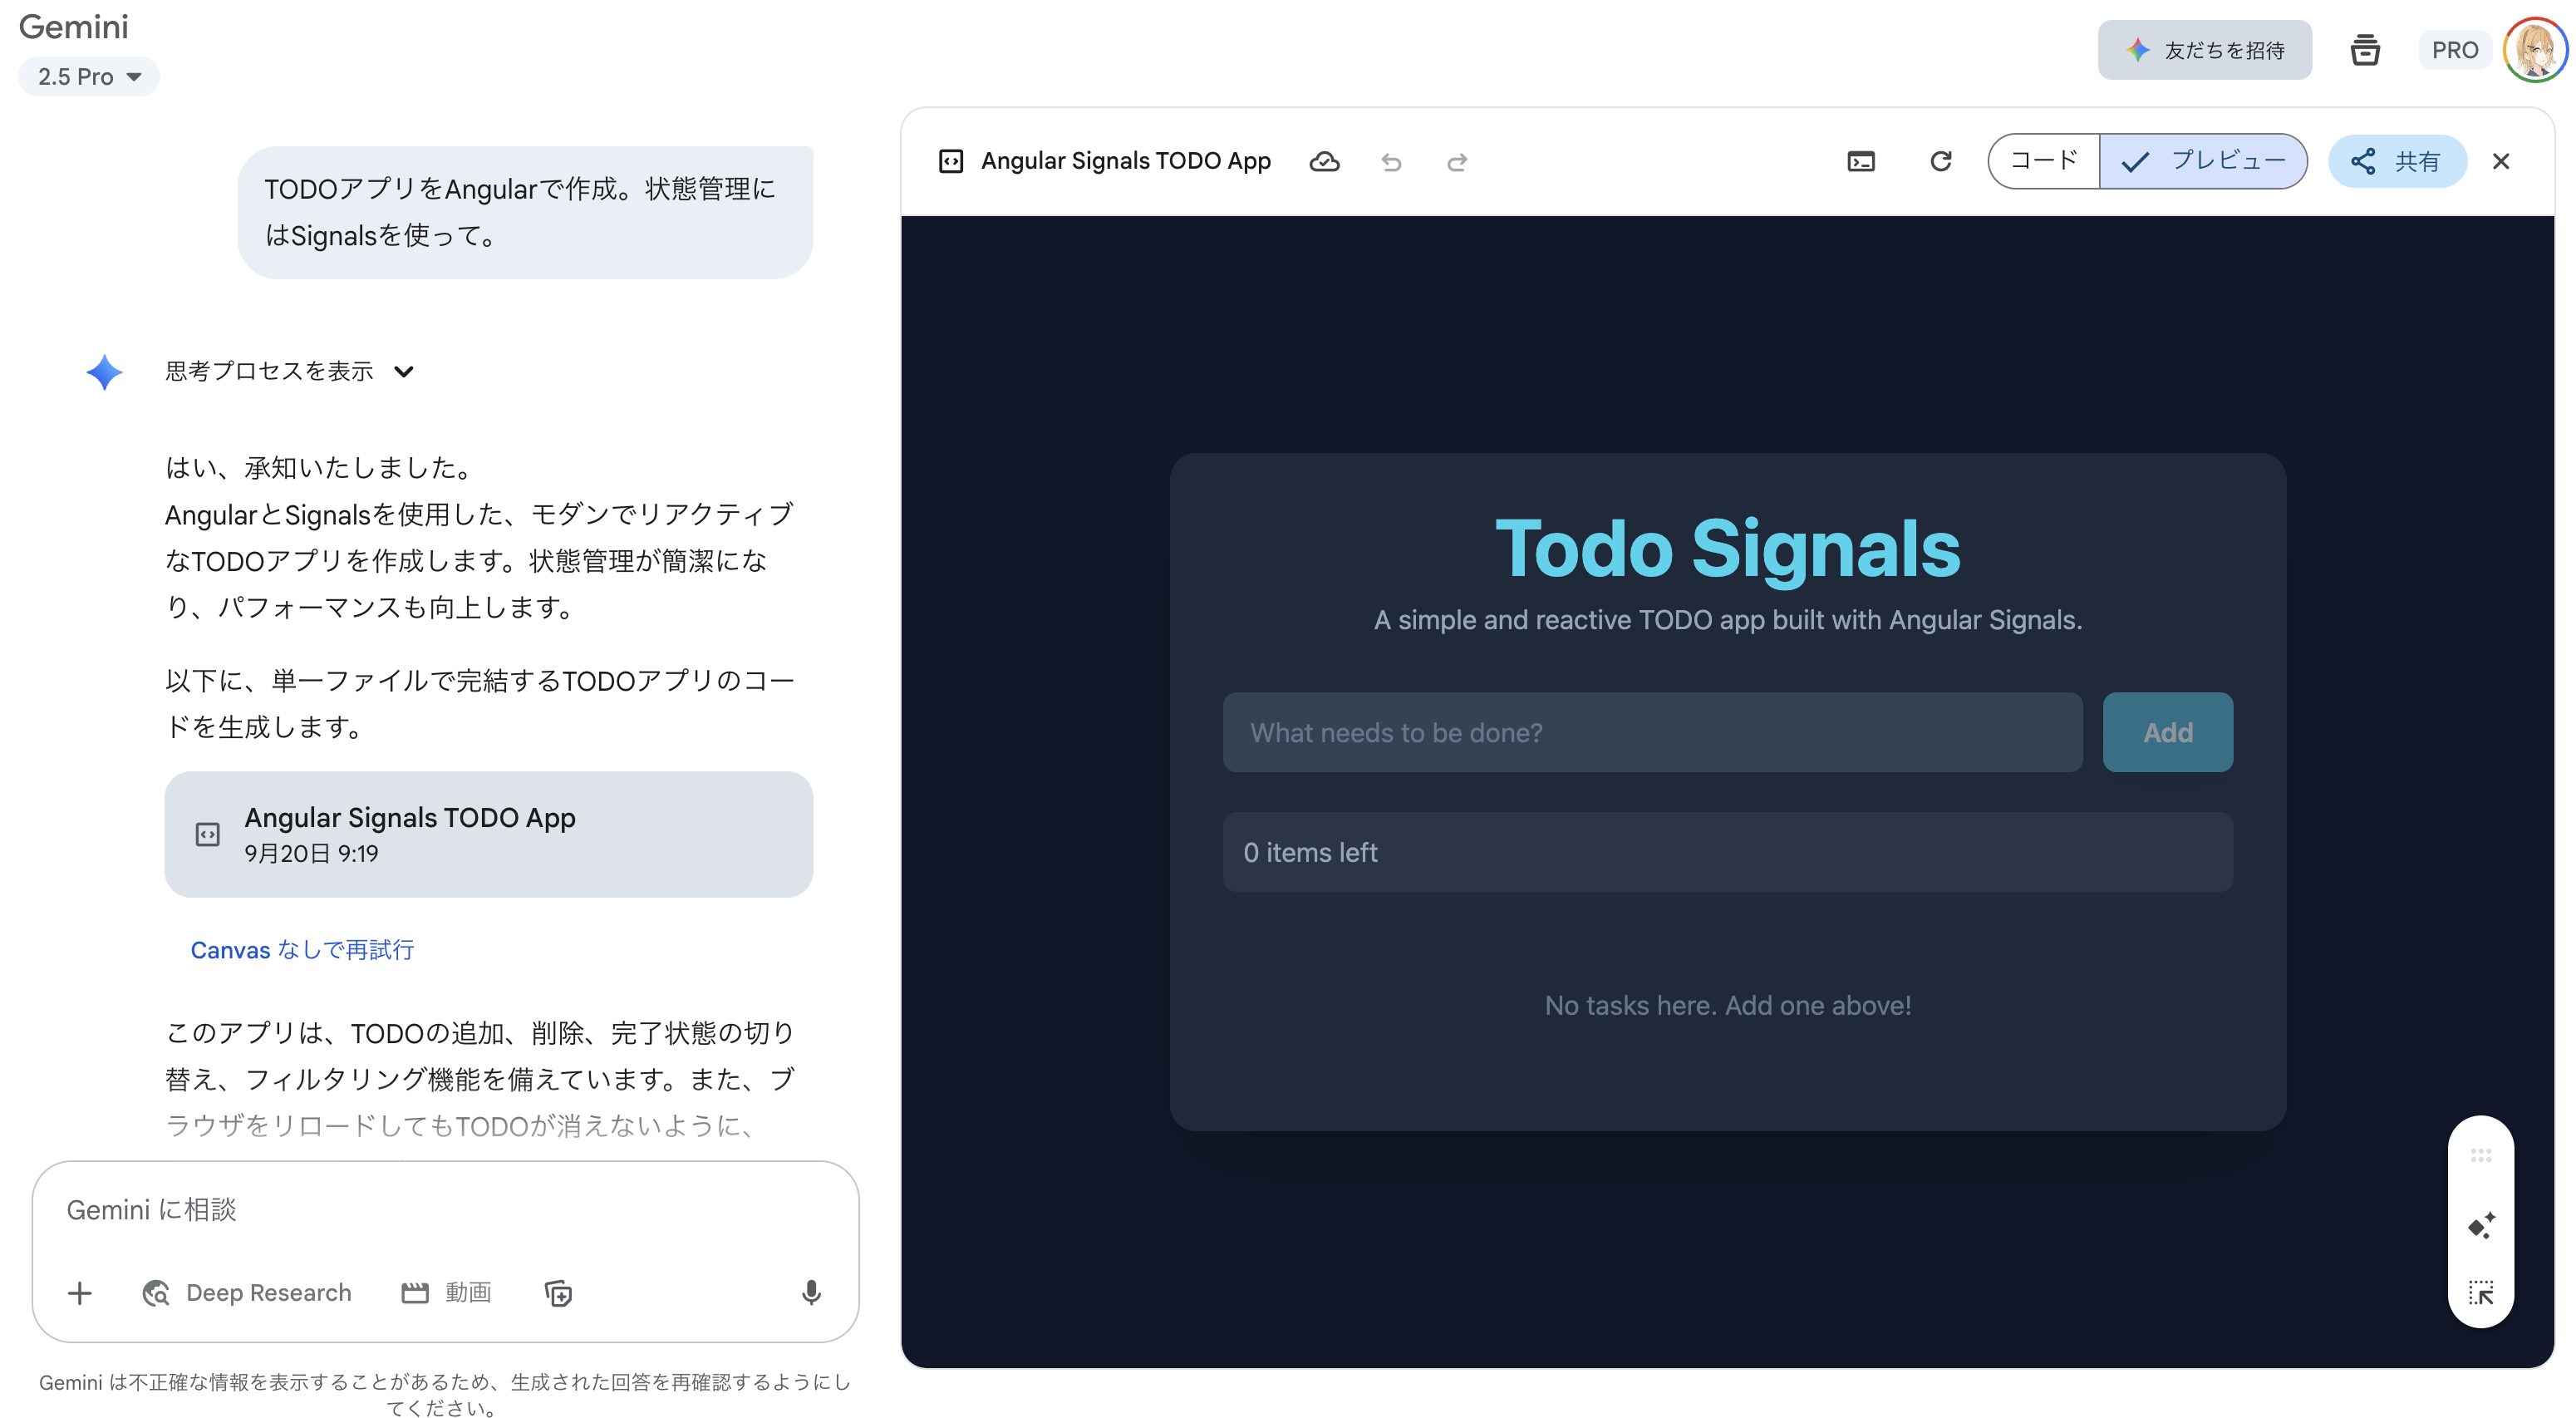The image size is (2576, 1418).
Task: Switch to the プレビュー view
Action: (x=2204, y=161)
